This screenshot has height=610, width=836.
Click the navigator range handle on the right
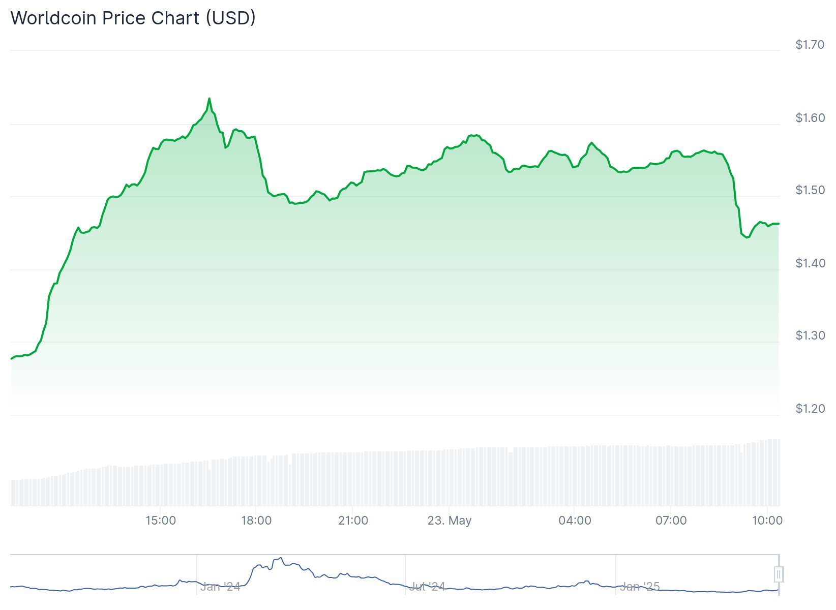tap(779, 574)
